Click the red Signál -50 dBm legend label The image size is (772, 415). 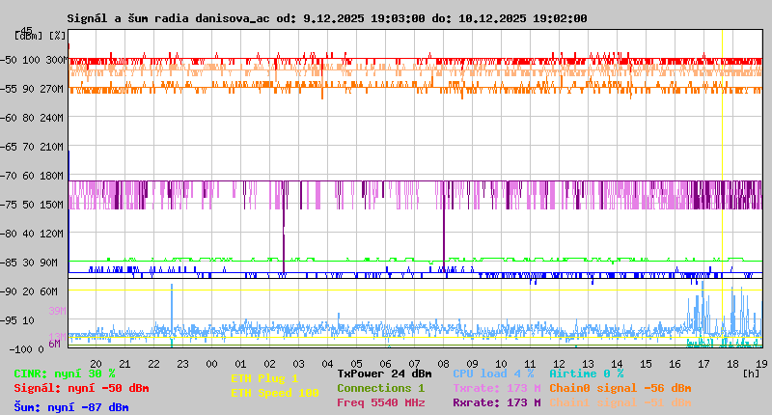pyautogui.click(x=81, y=388)
